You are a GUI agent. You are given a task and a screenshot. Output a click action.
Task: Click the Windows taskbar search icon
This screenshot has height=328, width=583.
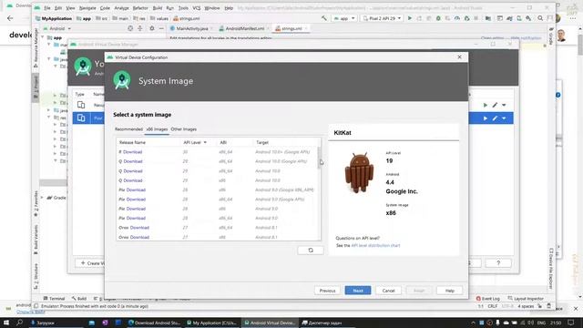click(x=20, y=323)
